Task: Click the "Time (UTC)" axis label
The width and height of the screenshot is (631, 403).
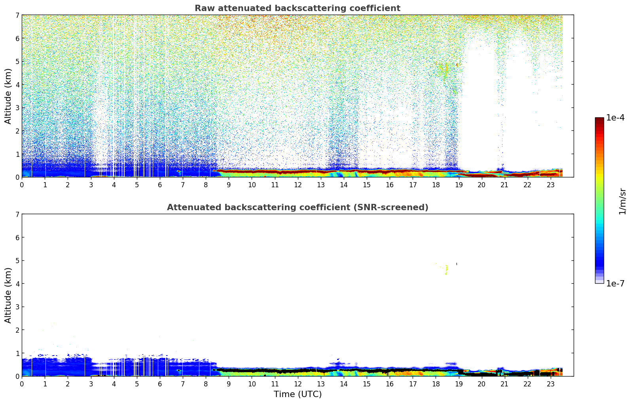Action: click(x=297, y=394)
